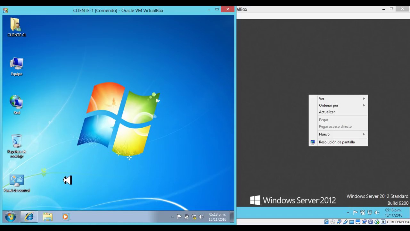The image size is (410, 231).
Task: Click VirtualBox USB devices status icon
Action: coord(345,222)
